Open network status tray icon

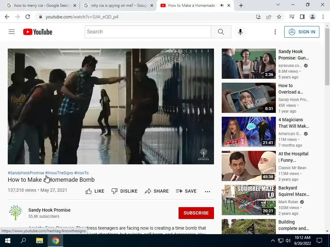coord(281,241)
